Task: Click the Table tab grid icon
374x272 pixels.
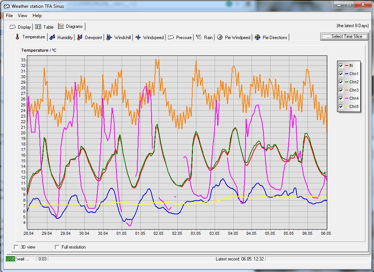Action: (38, 27)
